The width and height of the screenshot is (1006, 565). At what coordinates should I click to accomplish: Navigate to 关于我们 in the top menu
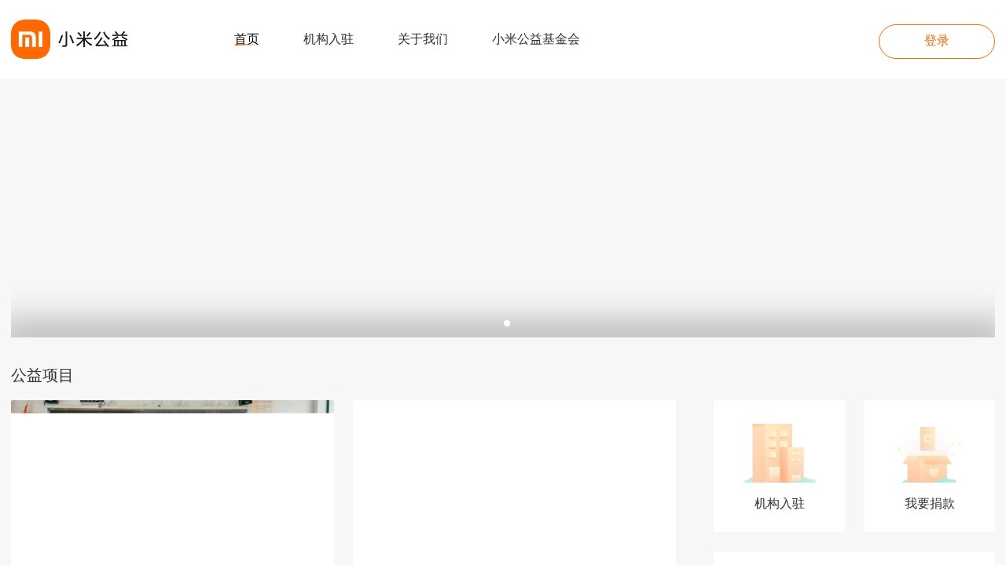coord(423,39)
